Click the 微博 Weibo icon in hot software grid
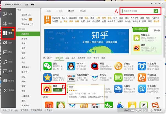The width and height of the screenshot is (166, 114). click(47, 89)
